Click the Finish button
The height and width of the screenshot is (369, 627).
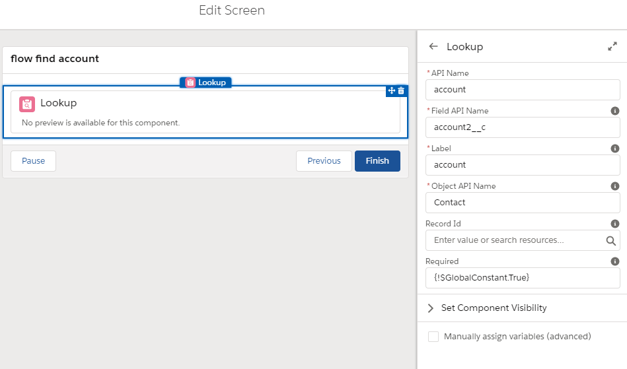[x=377, y=161]
